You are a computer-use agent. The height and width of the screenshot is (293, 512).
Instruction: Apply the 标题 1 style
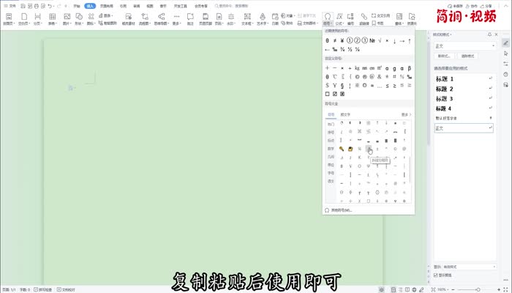(x=464, y=79)
